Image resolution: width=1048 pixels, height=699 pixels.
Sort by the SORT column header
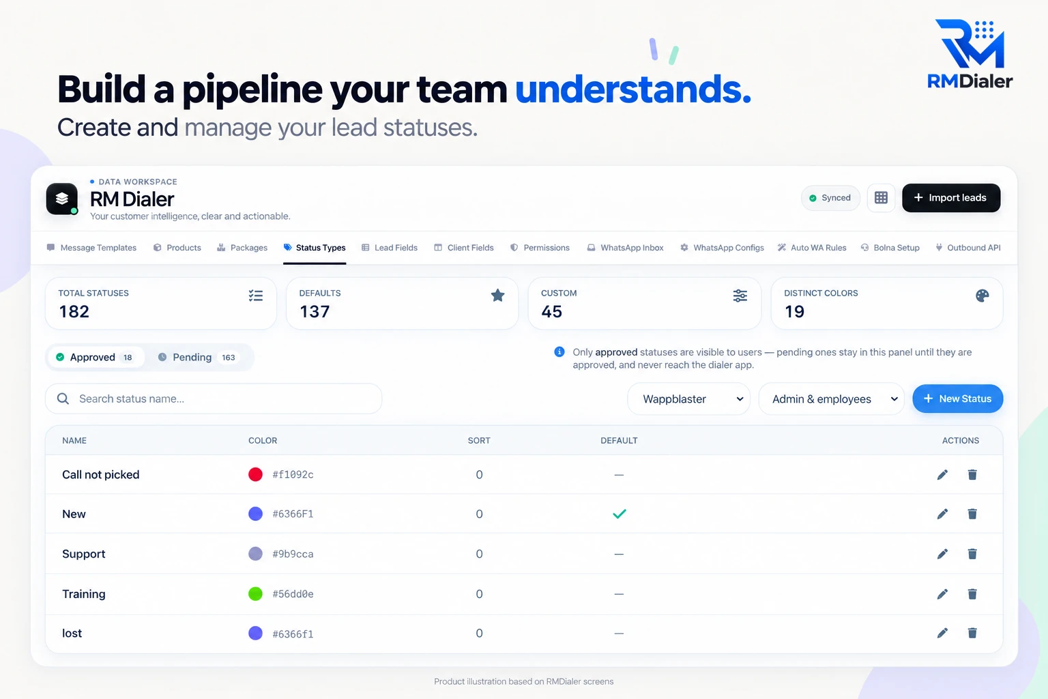coord(479,440)
